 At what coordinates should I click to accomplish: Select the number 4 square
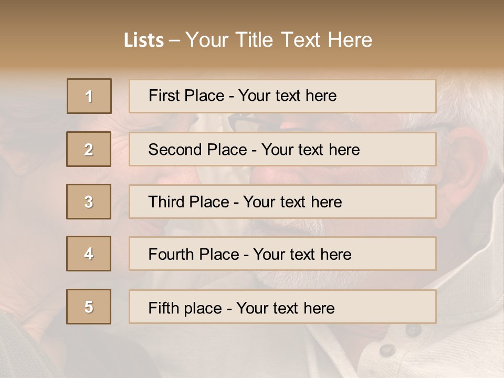pyautogui.click(x=89, y=254)
